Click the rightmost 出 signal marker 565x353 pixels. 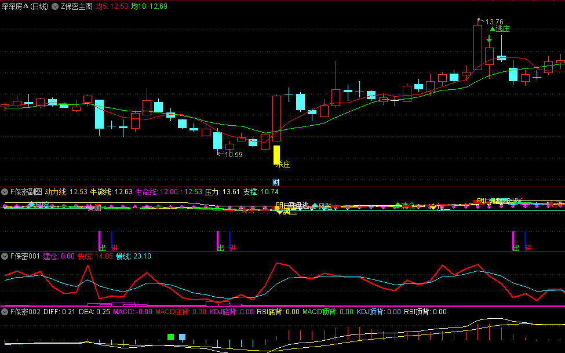point(516,248)
